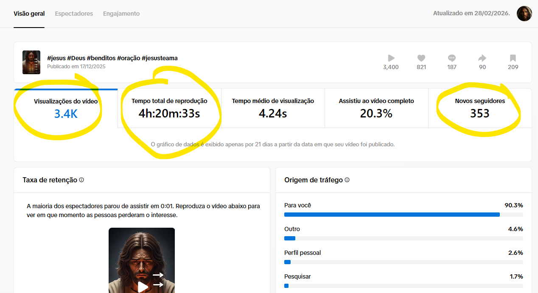Click info icon next to Origem de tráfego
This screenshot has height=293, width=538.
pyautogui.click(x=347, y=180)
